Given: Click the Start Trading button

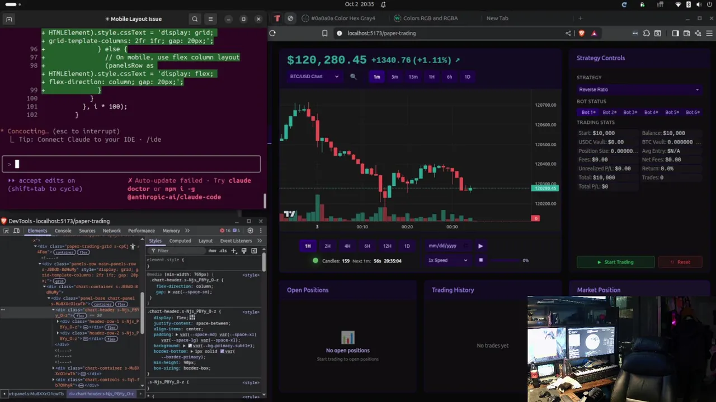Looking at the screenshot, I should tap(615, 262).
